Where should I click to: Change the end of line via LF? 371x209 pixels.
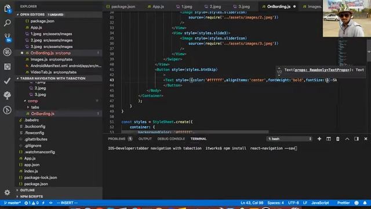[x=305, y=203]
